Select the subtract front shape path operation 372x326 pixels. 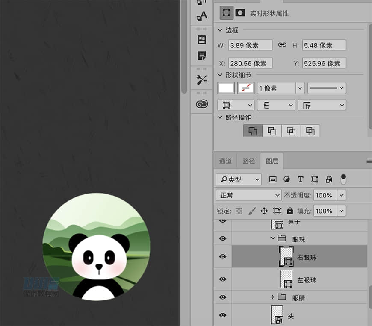tap(272, 131)
